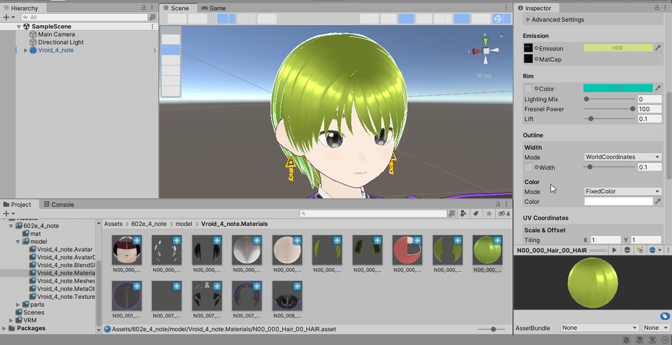The width and height of the screenshot is (672, 345).
Task: Click the Search by Type icon in Project
Action: coord(464,213)
